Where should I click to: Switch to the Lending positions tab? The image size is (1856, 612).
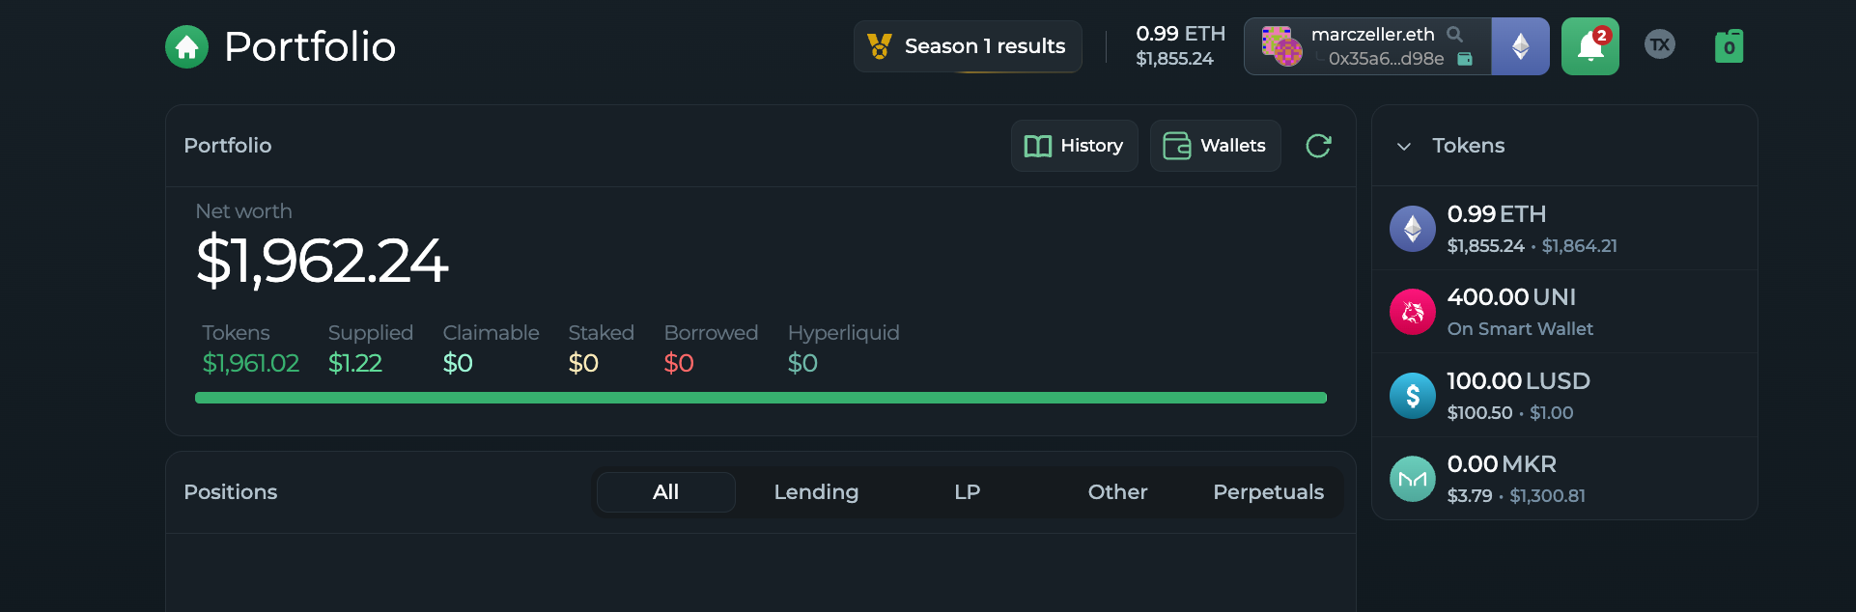(816, 492)
